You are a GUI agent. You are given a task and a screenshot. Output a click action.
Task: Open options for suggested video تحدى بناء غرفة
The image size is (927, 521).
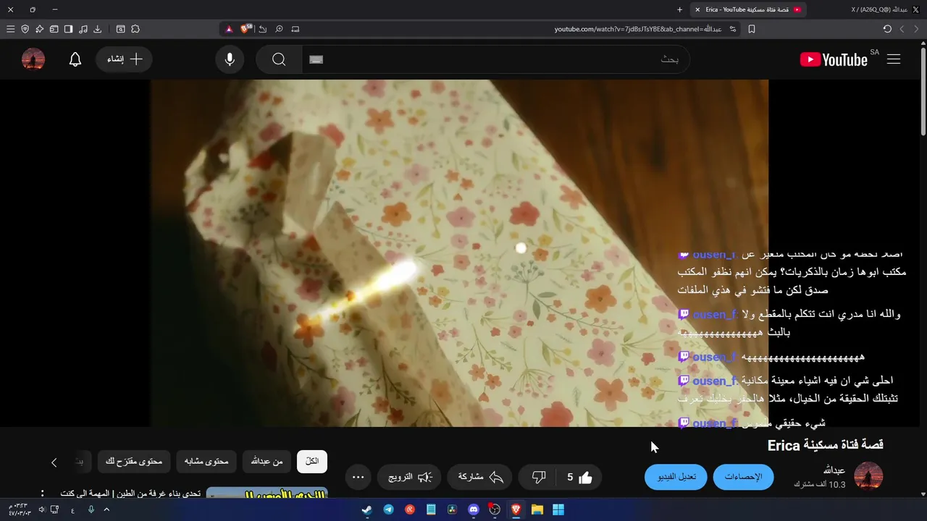pyautogui.click(x=42, y=494)
